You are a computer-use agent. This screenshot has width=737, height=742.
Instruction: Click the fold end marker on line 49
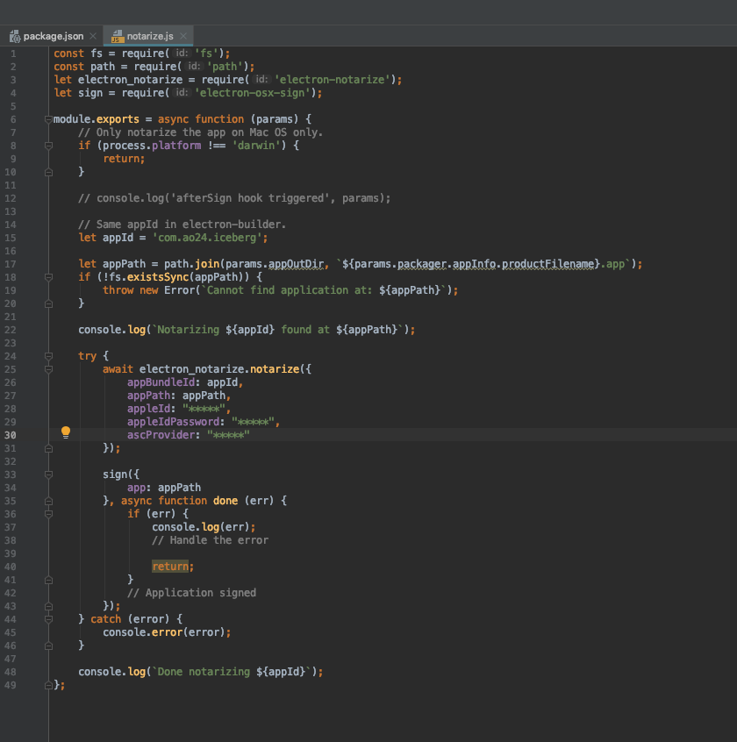(x=48, y=685)
